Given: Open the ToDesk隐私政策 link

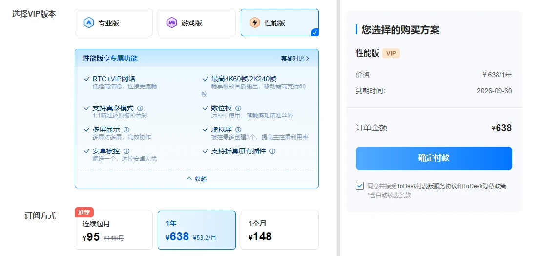Looking at the screenshot, I should pos(485,186).
